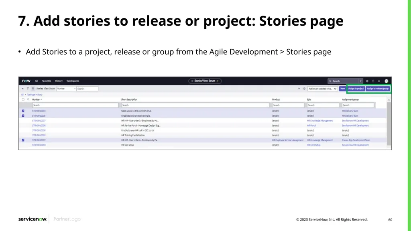Click the Number column search box
Image resolution: width=411 pixels, height=231 pixels.
coord(75,105)
